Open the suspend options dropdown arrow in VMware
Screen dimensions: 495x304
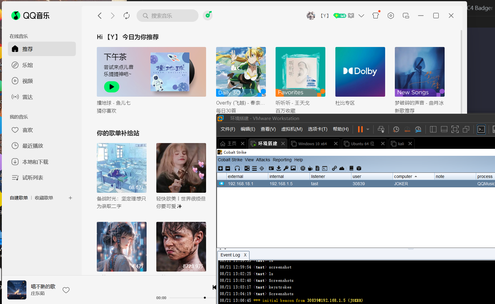click(367, 129)
